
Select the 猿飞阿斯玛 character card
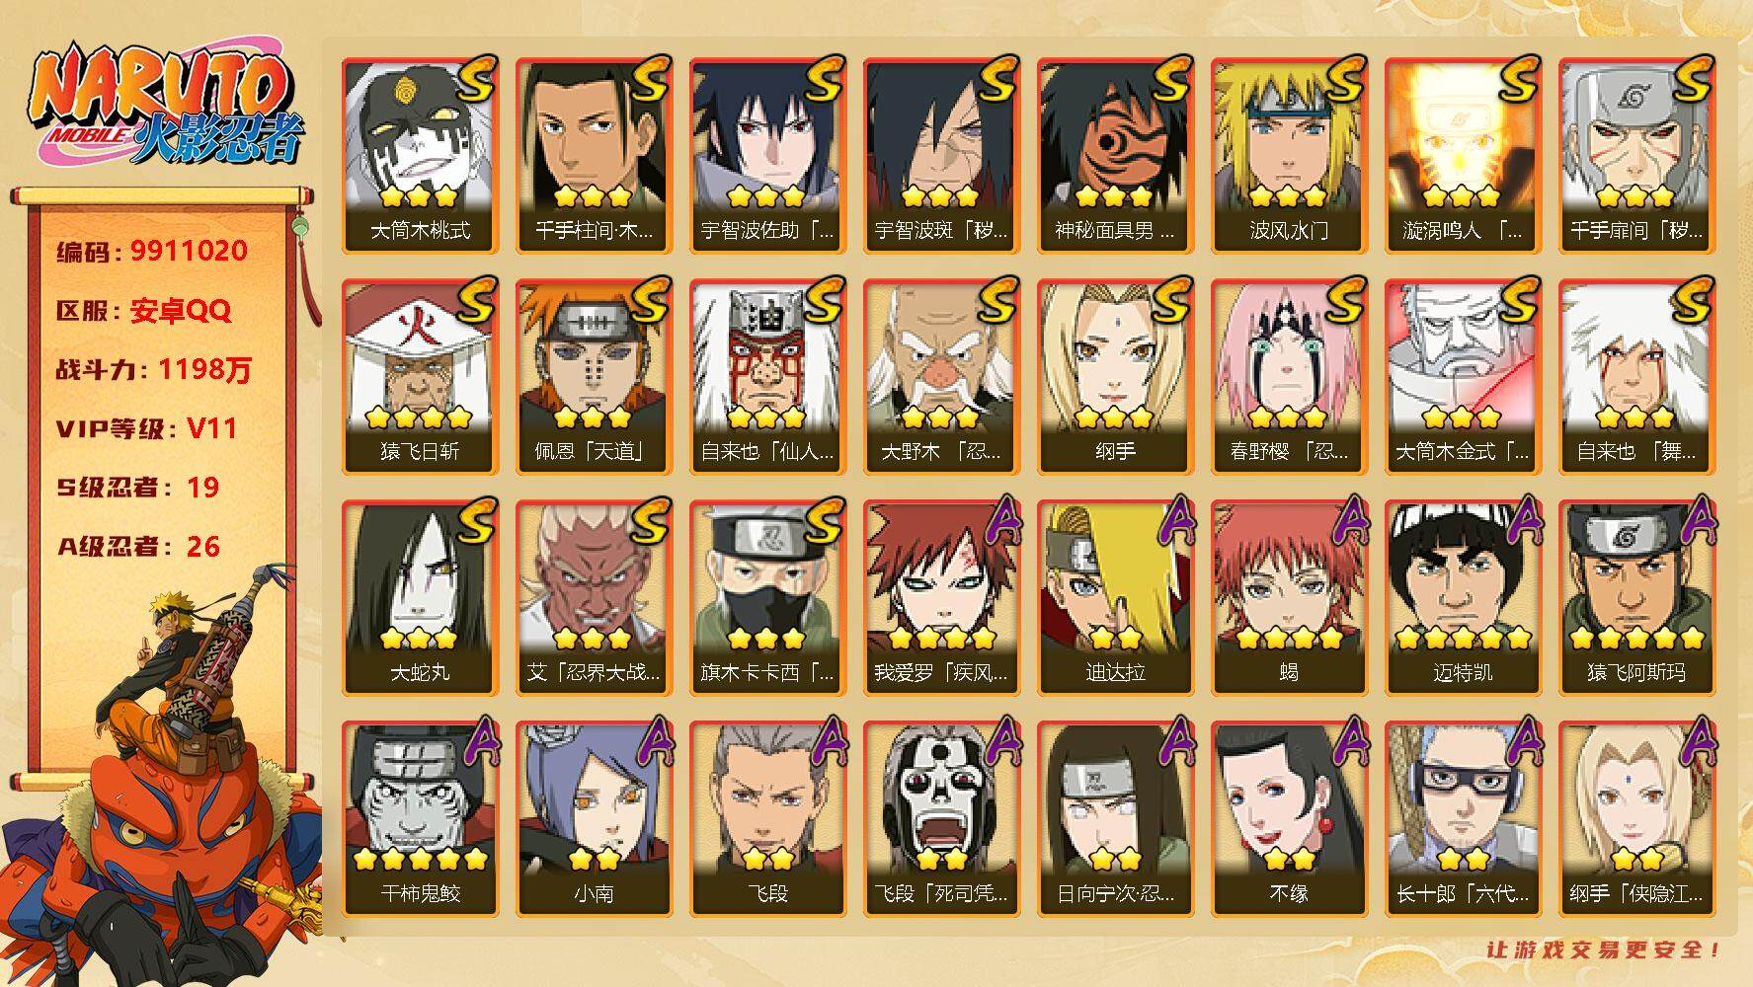click(x=1636, y=598)
